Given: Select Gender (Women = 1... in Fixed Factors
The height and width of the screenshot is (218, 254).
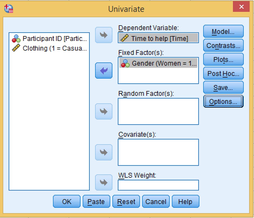Looking at the screenshot, I should [x=158, y=63].
